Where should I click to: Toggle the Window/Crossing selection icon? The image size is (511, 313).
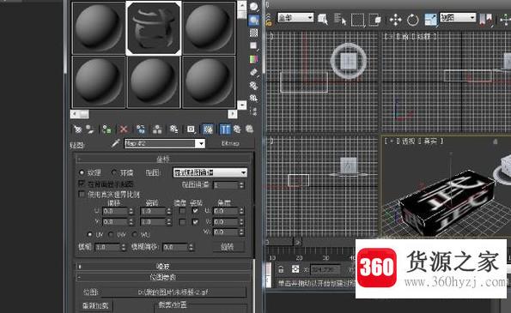click(x=374, y=20)
